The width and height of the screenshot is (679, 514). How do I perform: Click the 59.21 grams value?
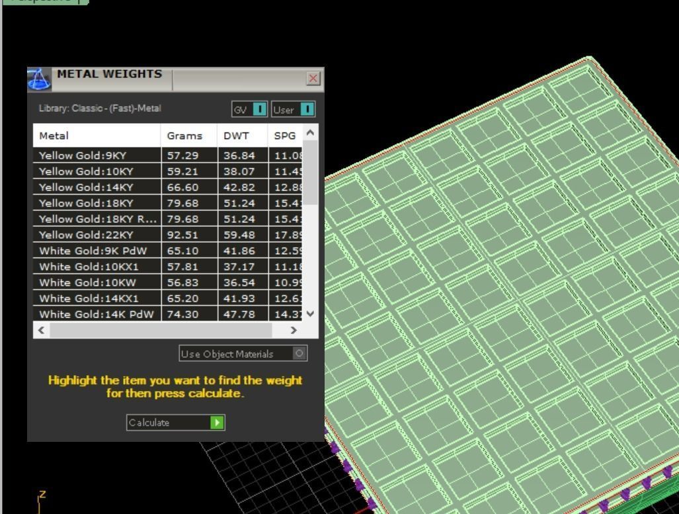(x=182, y=171)
